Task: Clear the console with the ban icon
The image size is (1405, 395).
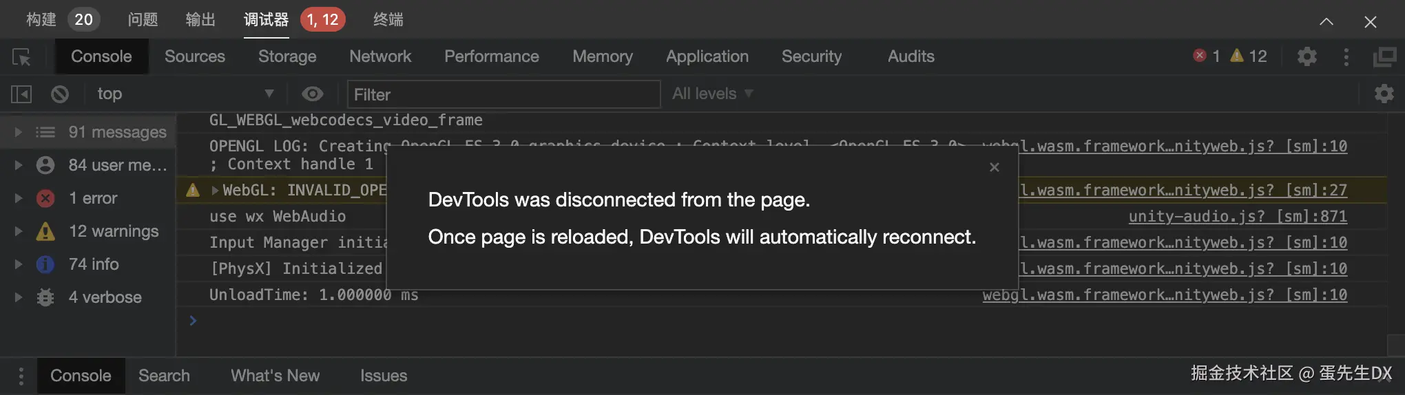Action: click(x=60, y=94)
